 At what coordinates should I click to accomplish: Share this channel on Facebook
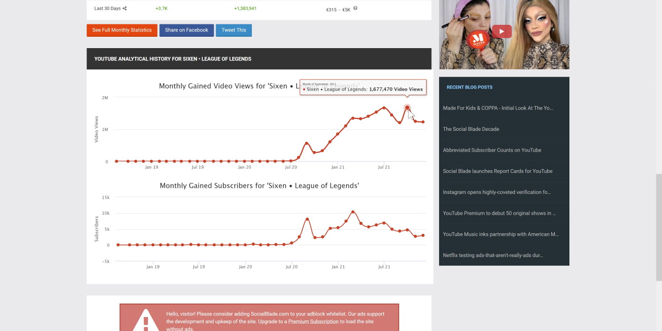coord(186,30)
